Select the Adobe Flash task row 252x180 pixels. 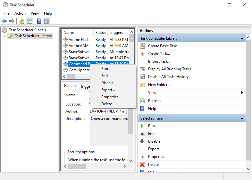80,40
